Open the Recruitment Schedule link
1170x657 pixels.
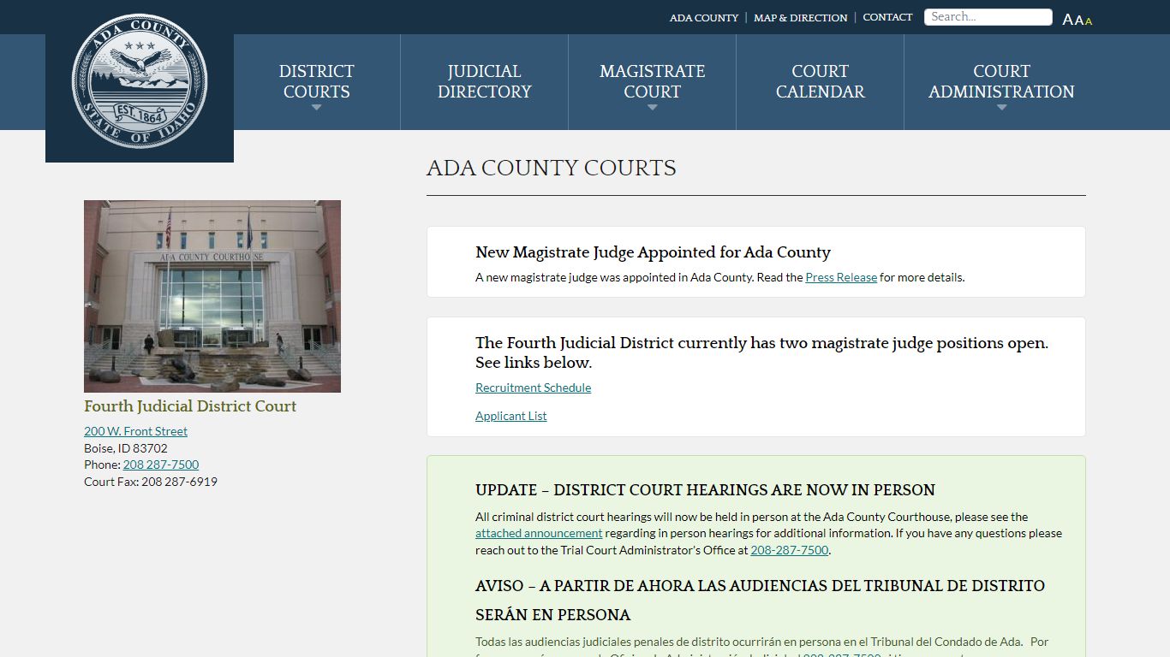[534, 388]
